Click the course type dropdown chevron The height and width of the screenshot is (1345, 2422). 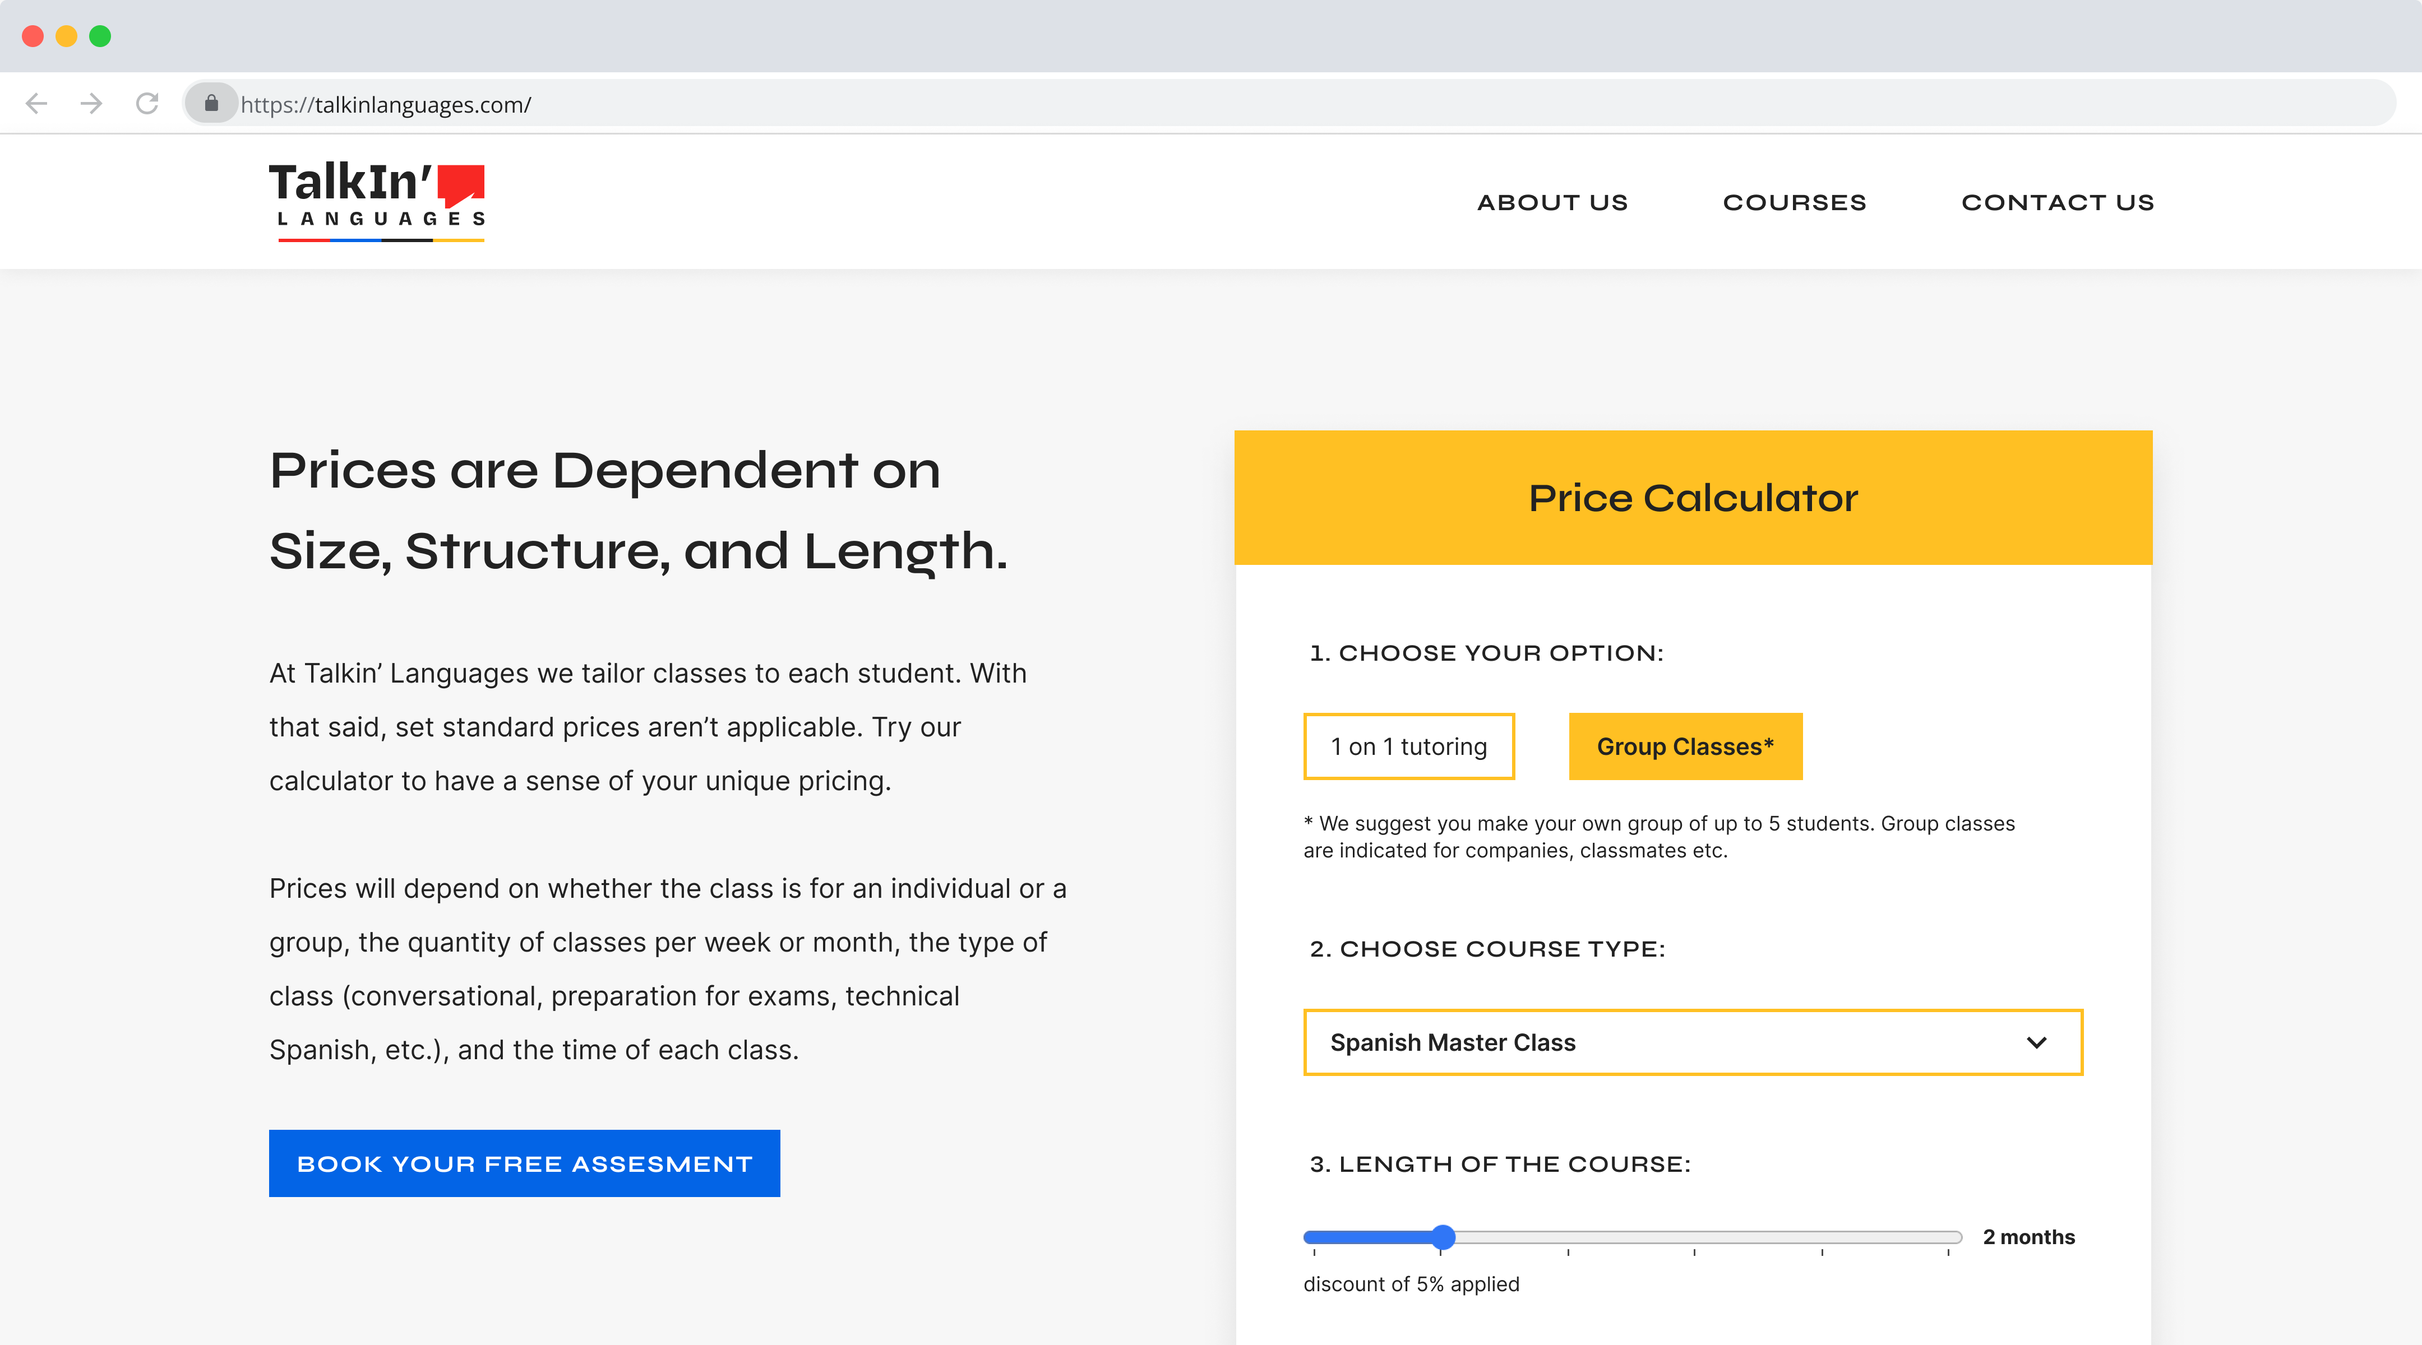[x=2036, y=1042]
